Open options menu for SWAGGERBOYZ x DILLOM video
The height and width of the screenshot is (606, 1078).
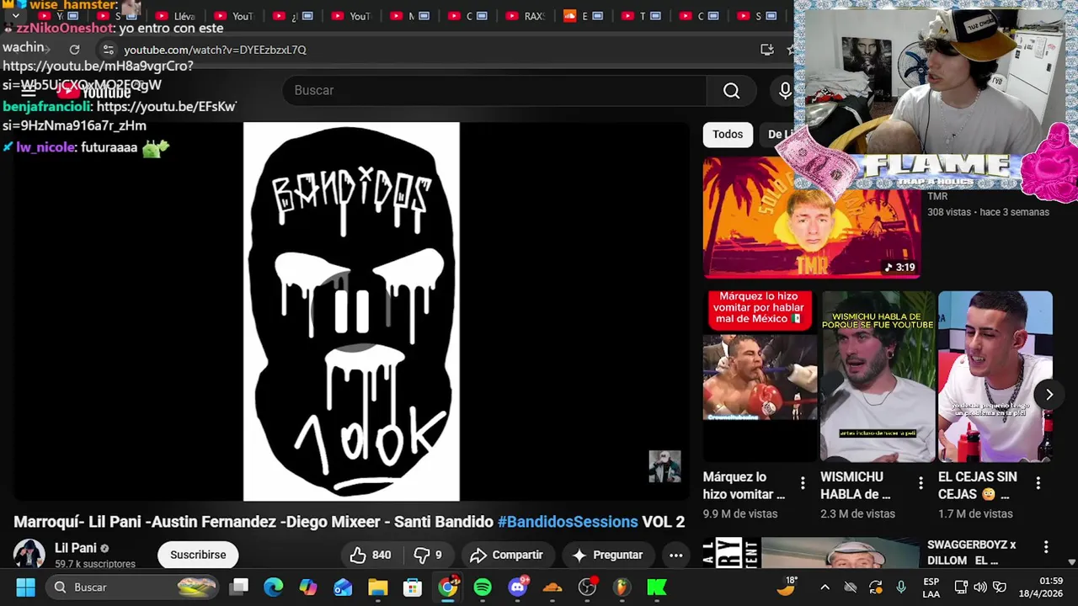click(1046, 547)
